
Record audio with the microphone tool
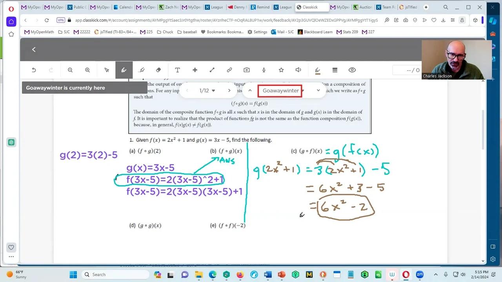[264, 70]
